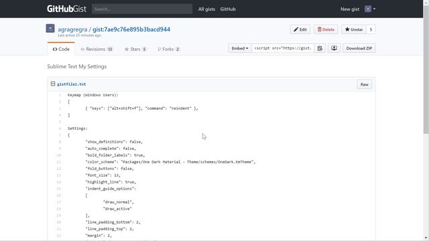Open user avatar menu in header
This screenshot has height=241, width=429.
pos(370,9)
